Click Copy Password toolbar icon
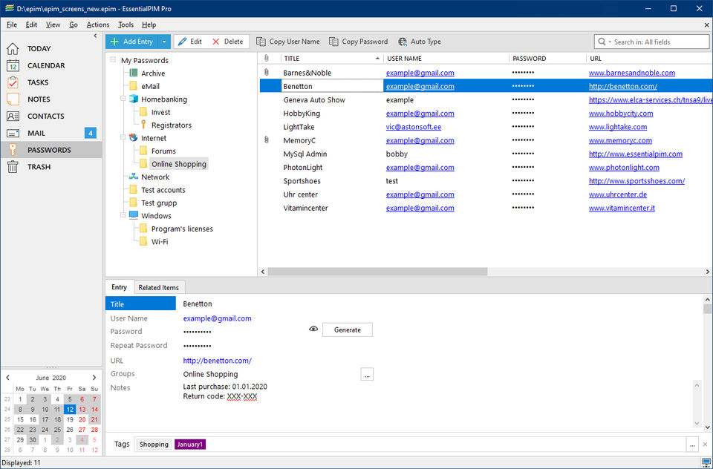This screenshot has width=713, height=469. 333,42
